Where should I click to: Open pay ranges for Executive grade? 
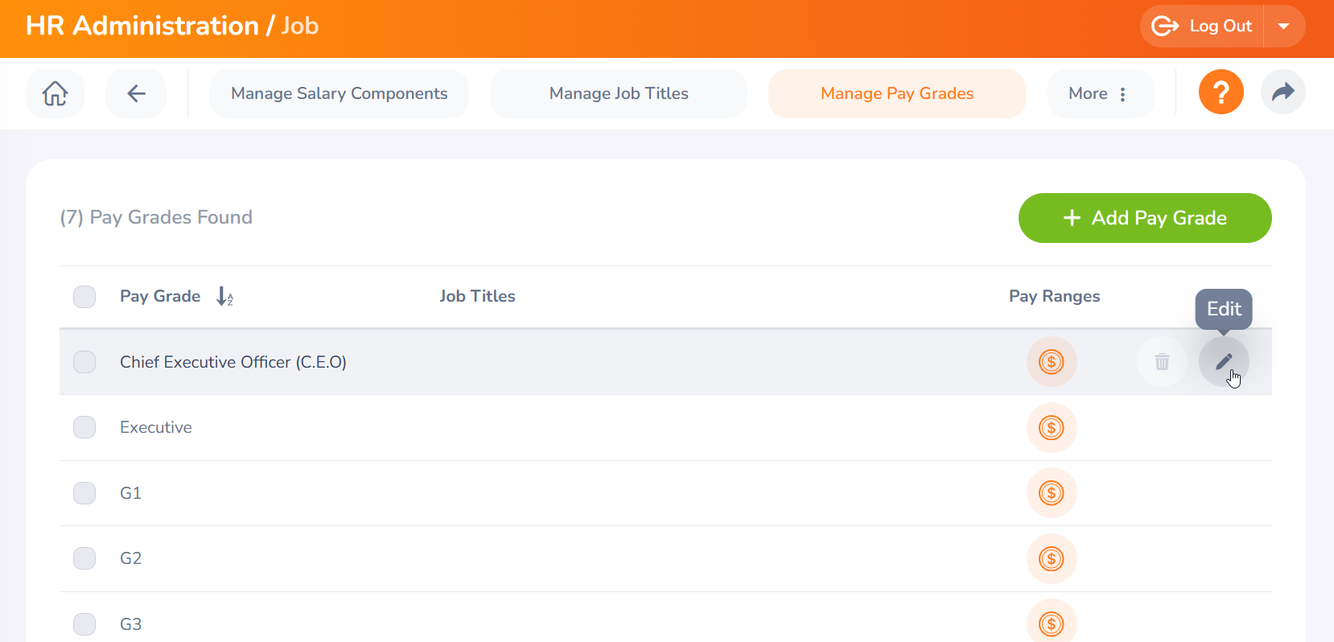point(1051,428)
